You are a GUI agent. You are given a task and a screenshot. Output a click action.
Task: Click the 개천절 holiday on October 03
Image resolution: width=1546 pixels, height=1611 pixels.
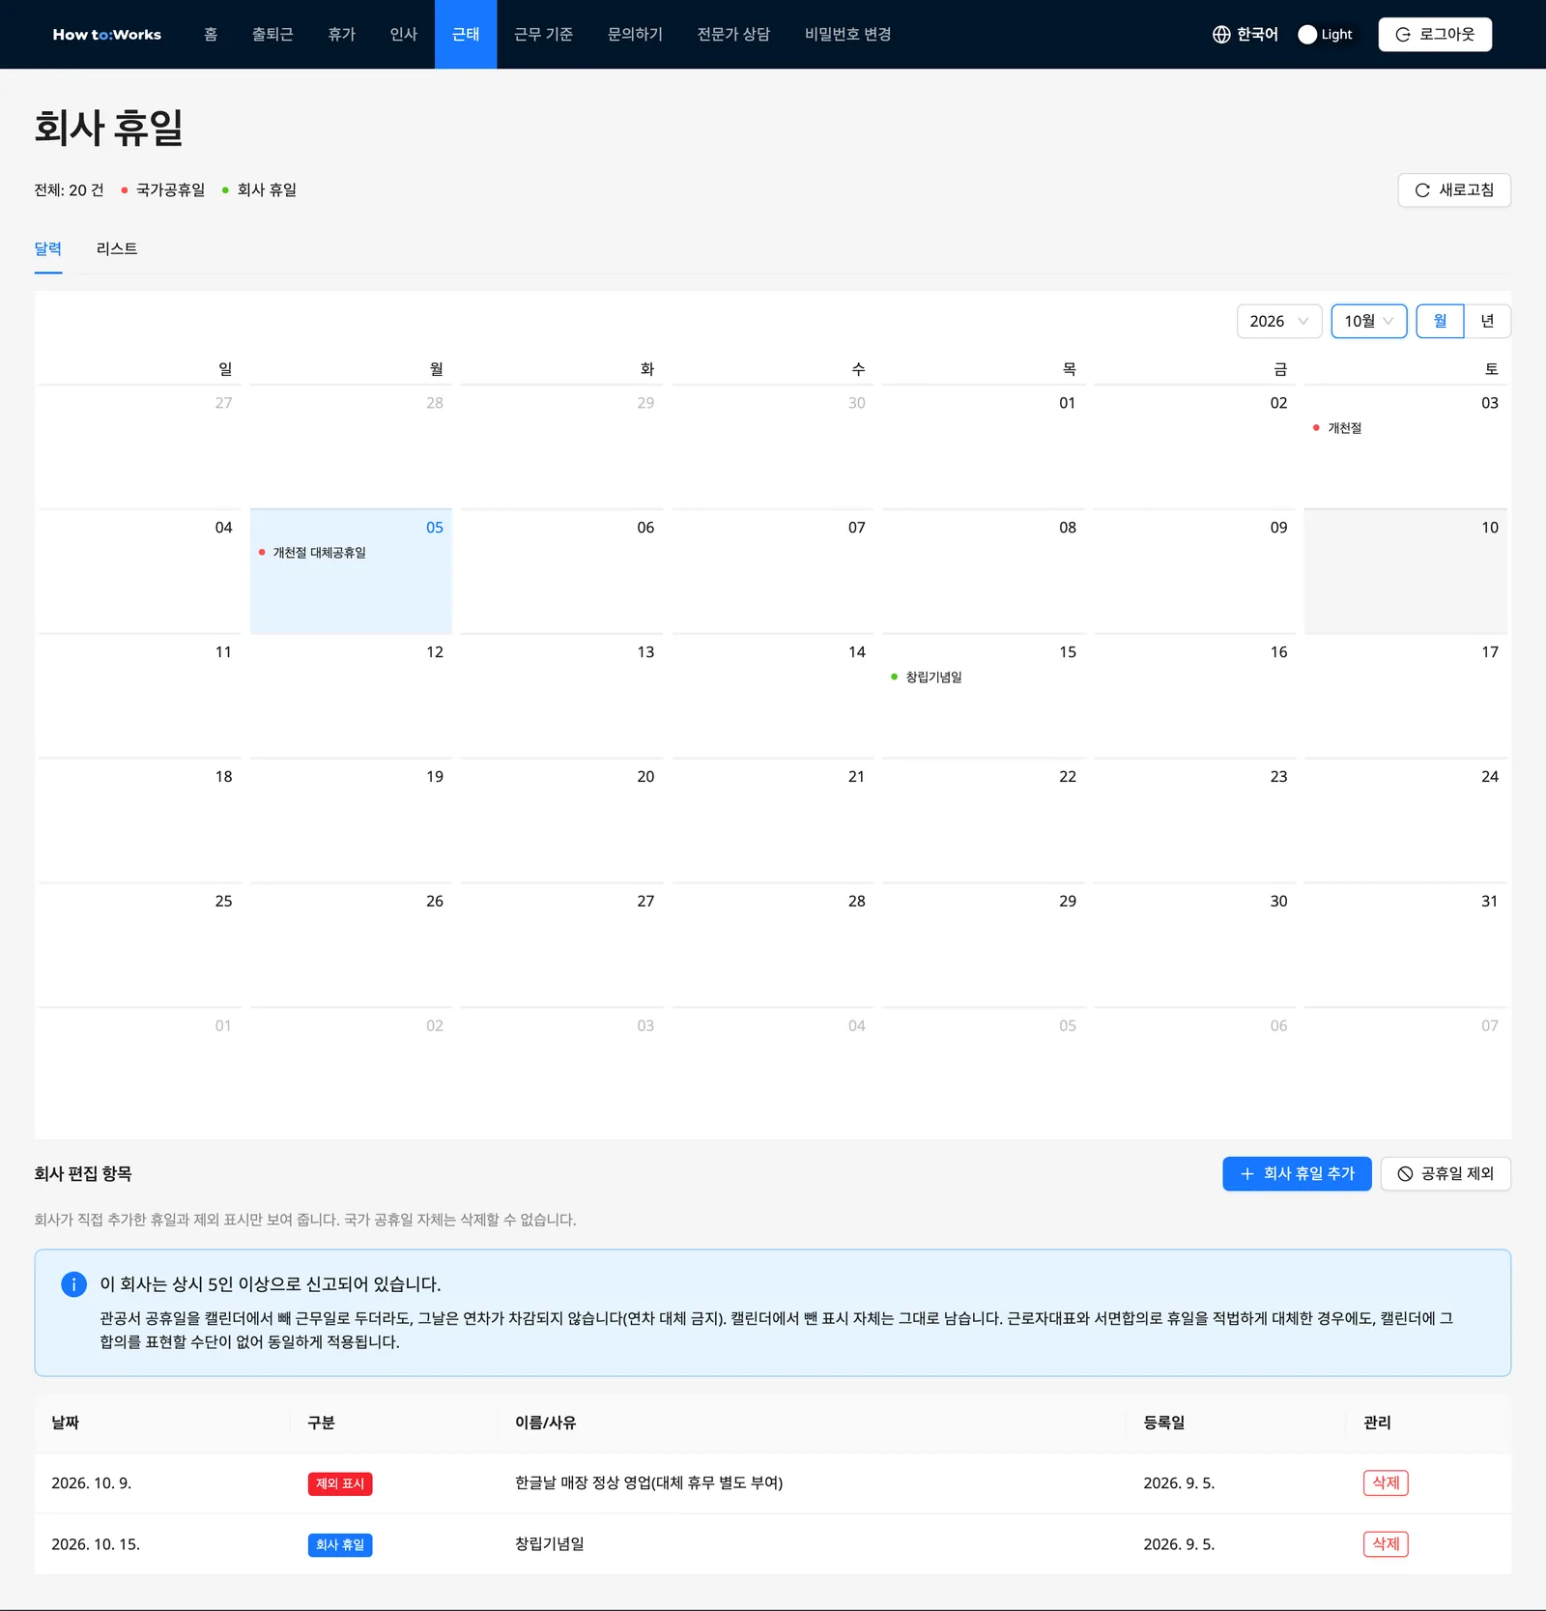[x=1337, y=428]
